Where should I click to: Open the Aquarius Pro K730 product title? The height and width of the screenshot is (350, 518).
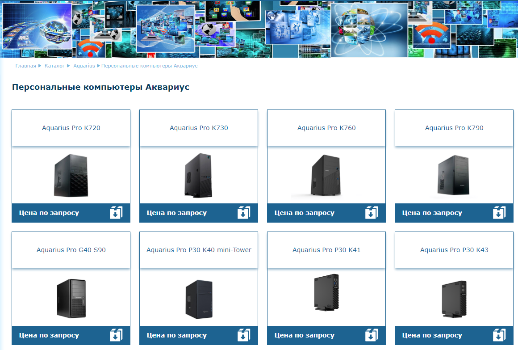coord(199,128)
